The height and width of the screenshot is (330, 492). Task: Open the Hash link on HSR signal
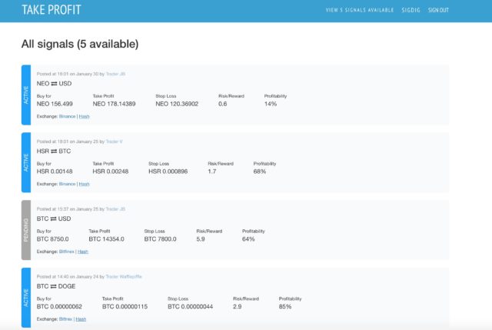[x=85, y=184]
